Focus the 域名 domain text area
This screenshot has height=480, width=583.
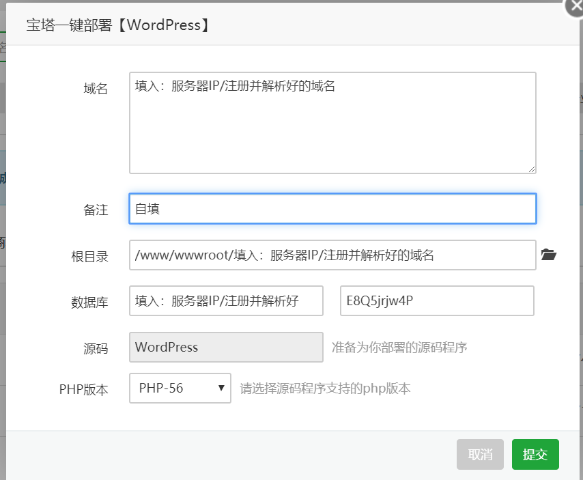(x=332, y=123)
